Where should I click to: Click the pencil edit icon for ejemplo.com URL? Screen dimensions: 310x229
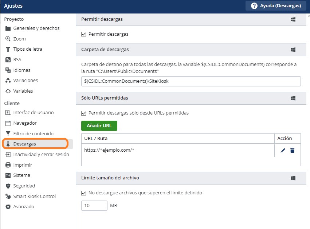[x=282, y=150]
